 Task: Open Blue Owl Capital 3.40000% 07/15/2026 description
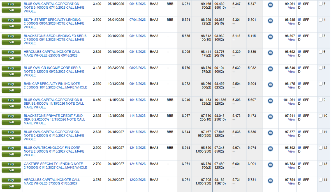(x=54, y=8)
